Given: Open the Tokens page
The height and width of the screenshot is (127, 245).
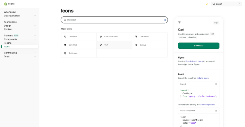Looking at the screenshot, I should (x=8, y=43).
